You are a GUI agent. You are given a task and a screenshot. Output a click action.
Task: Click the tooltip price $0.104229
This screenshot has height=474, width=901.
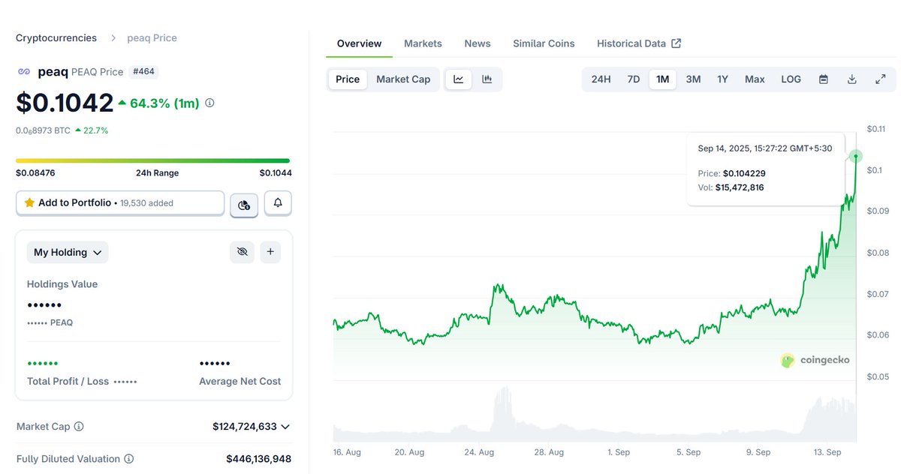click(744, 173)
